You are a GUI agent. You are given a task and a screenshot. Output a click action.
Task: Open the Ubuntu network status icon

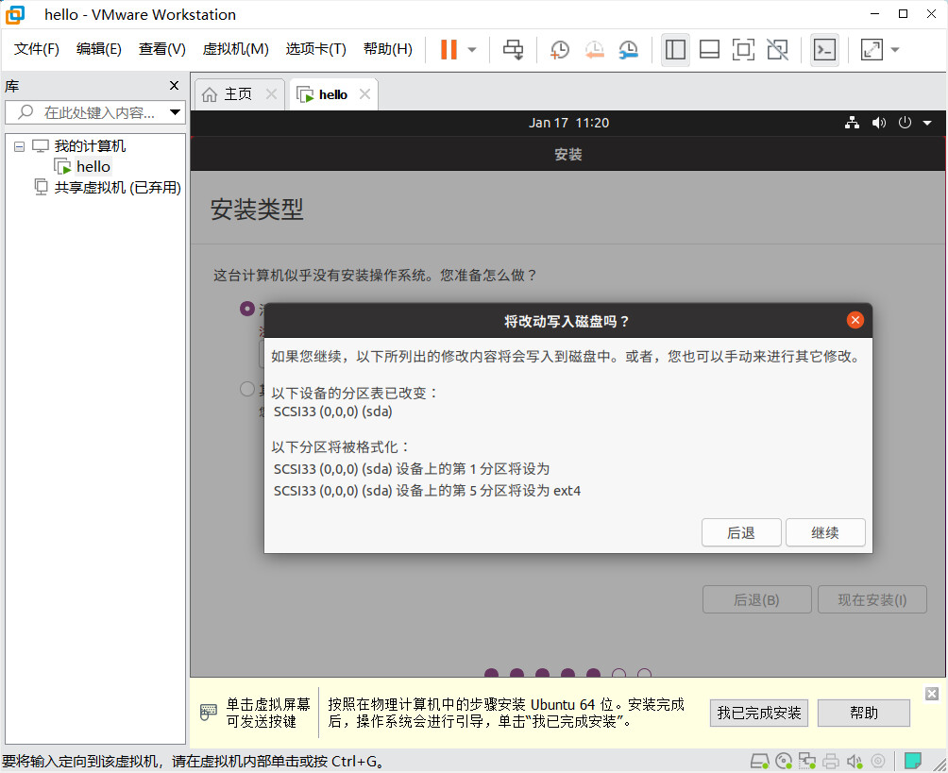(x=852, y=123)
